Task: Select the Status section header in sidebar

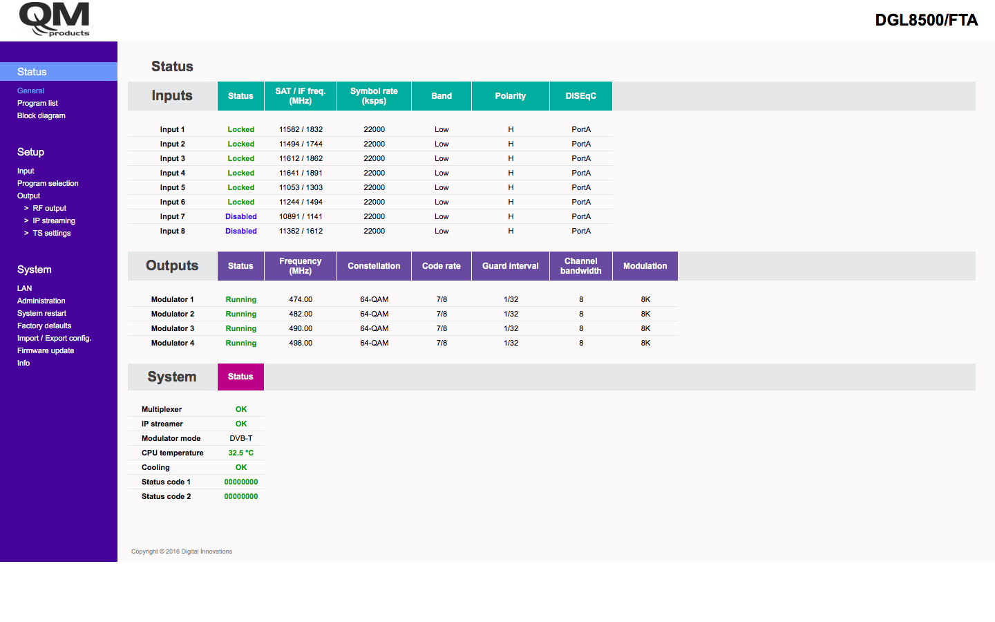Action: [x=32, y=72]
